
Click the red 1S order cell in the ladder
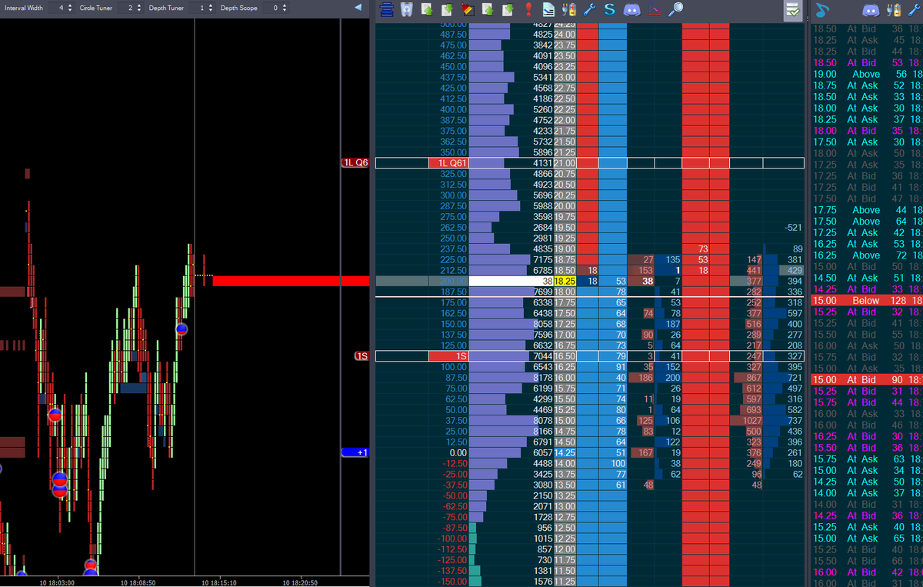pyautogui.click(x=448, y=356)
